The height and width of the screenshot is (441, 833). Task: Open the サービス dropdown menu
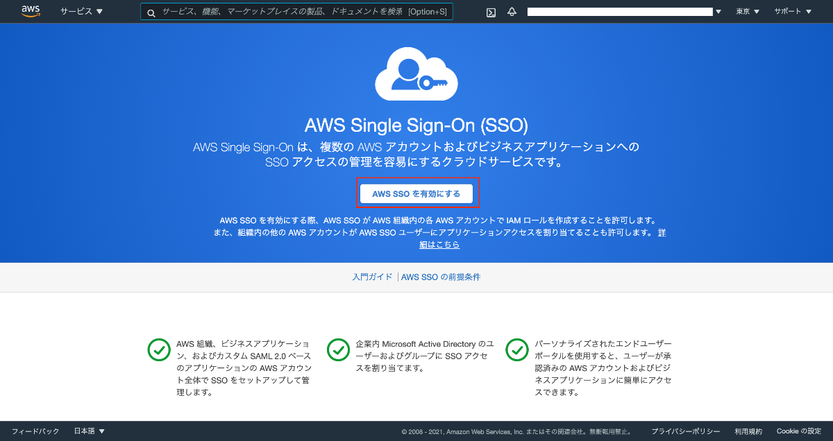point(81,12)
